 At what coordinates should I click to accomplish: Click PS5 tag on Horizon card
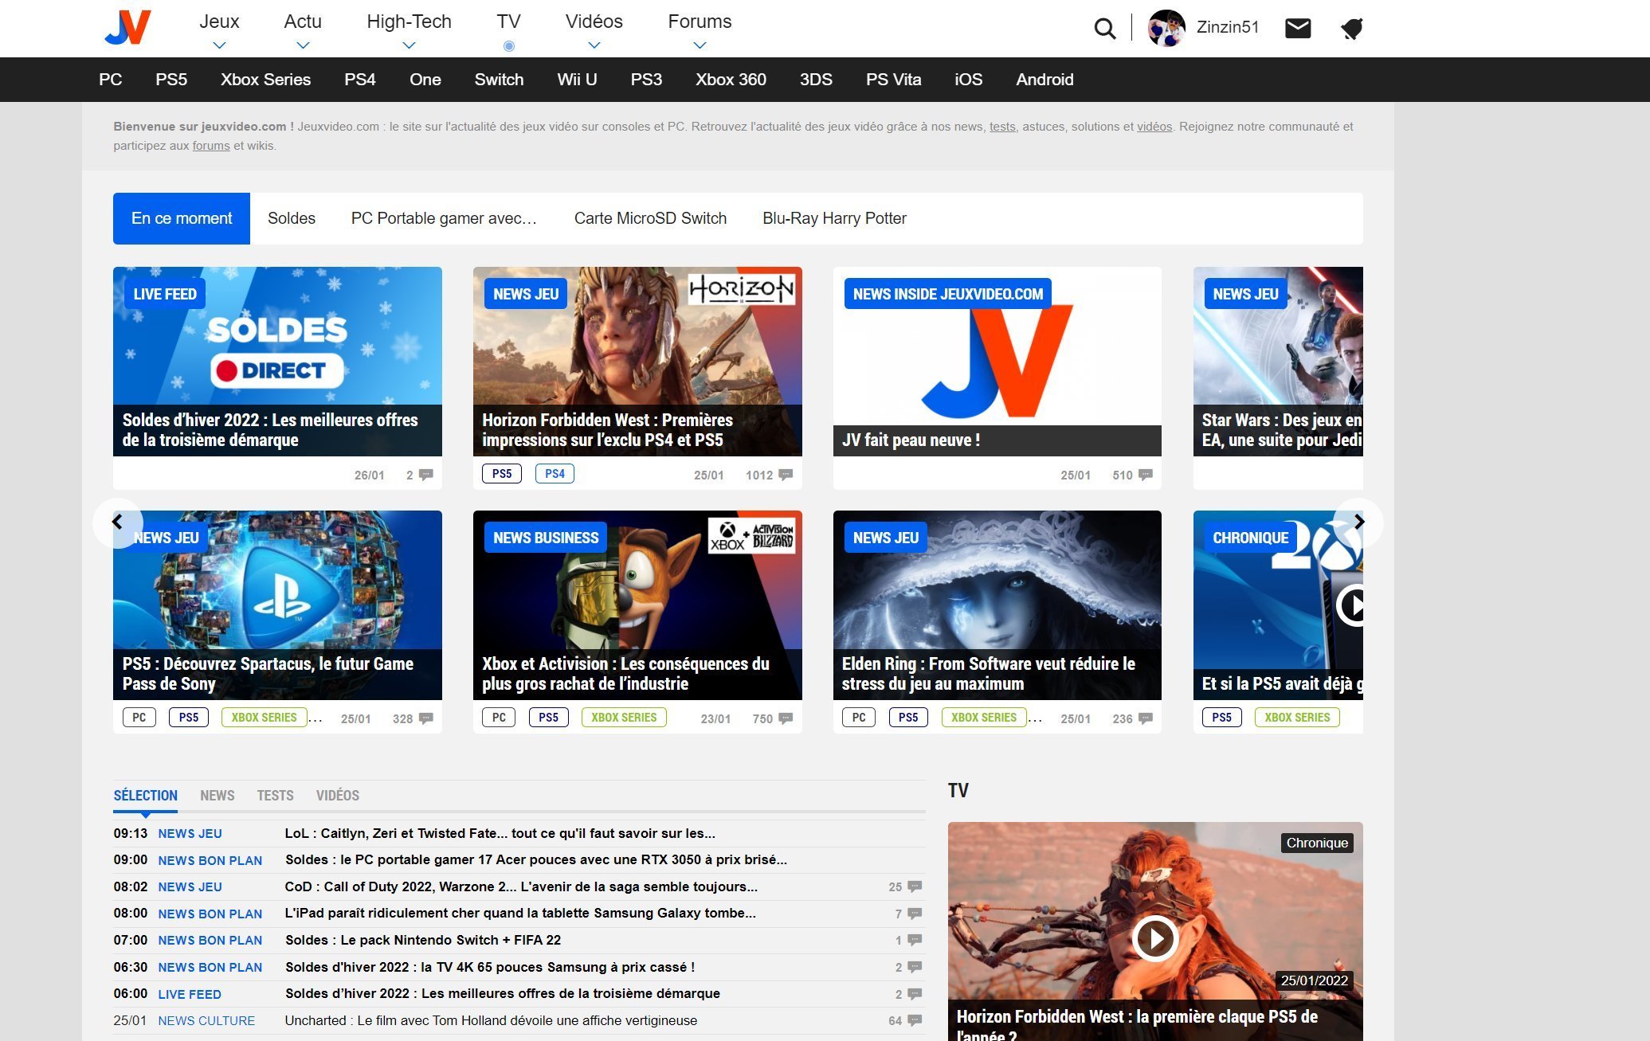501,474
